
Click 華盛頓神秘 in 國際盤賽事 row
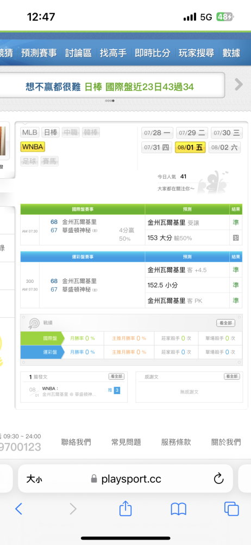click(77, 230)
